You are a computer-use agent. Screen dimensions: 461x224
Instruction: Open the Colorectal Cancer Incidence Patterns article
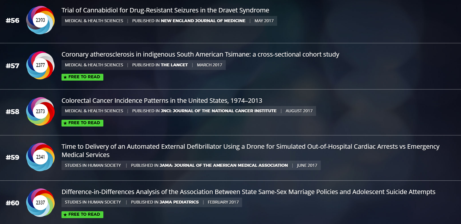point(162,101)
